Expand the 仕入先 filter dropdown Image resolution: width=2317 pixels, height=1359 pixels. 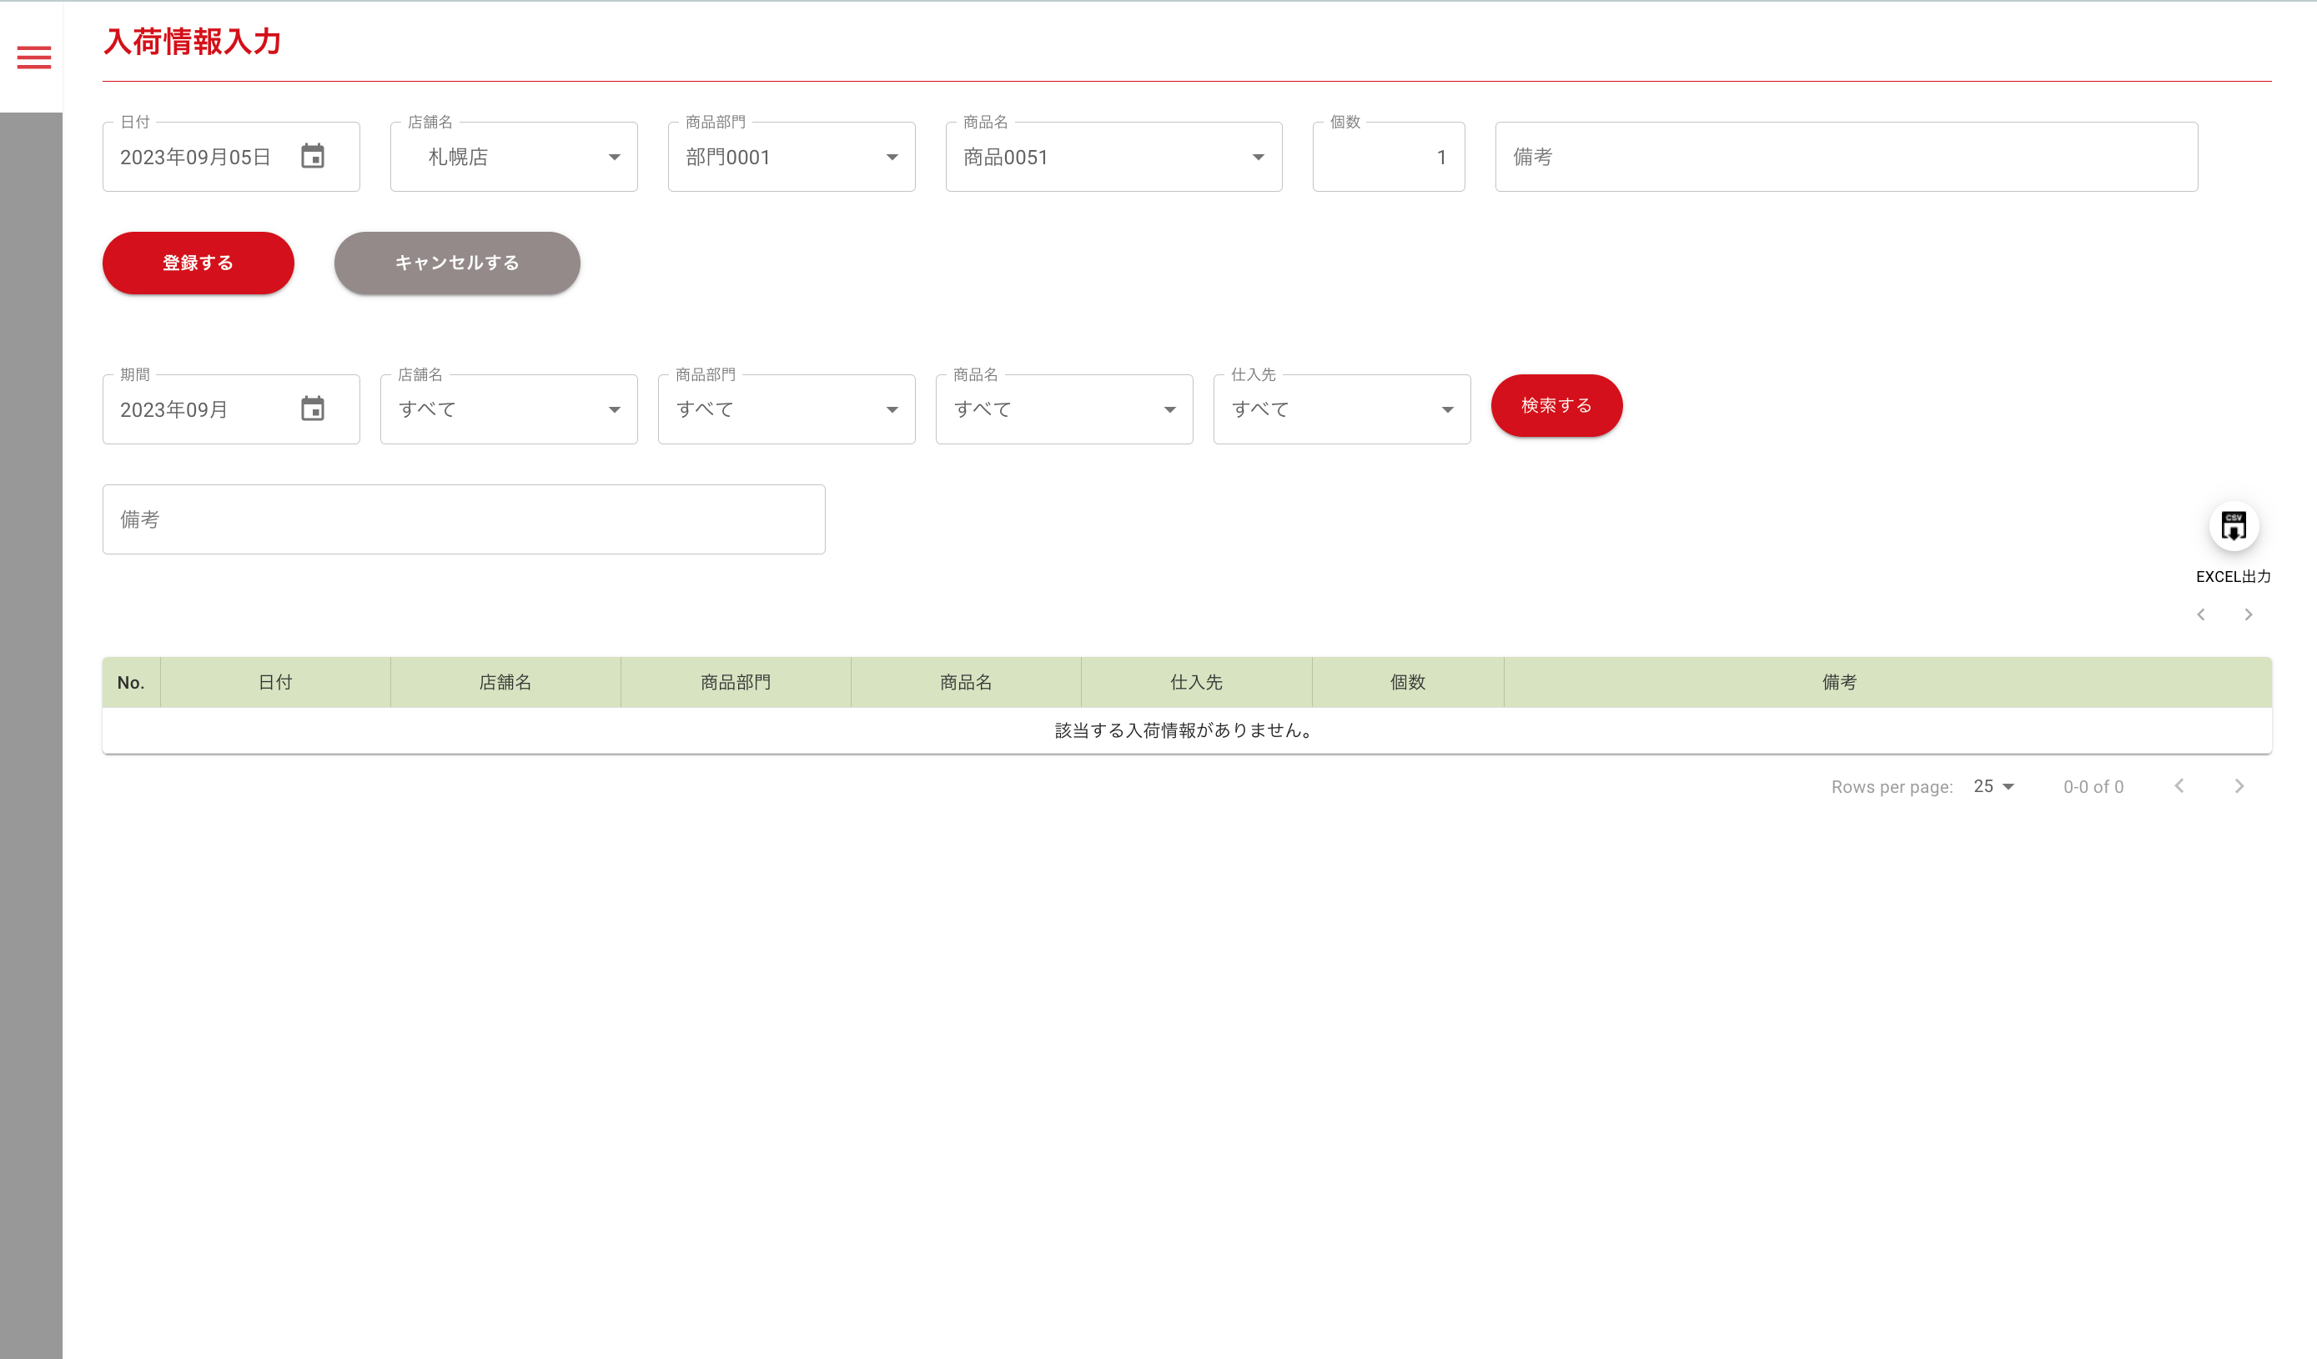click(1340, 410)
